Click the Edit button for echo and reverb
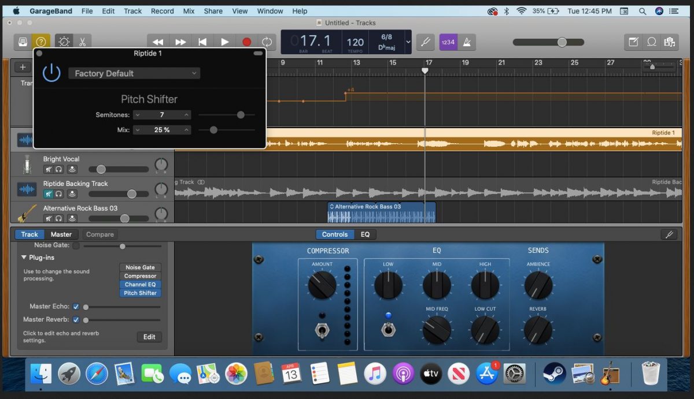 (149, 337)
